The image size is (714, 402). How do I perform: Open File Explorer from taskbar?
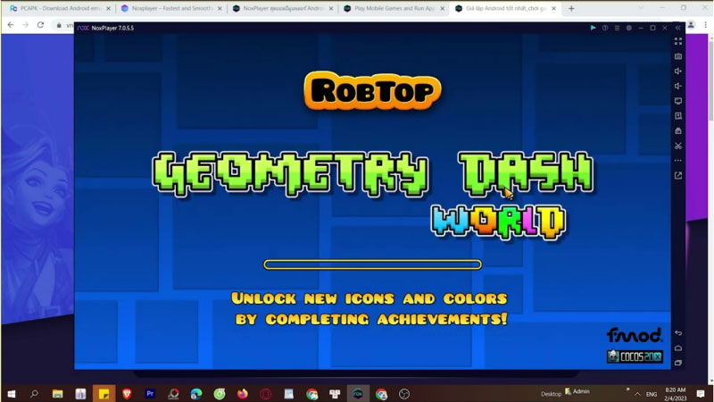(57, 394)
